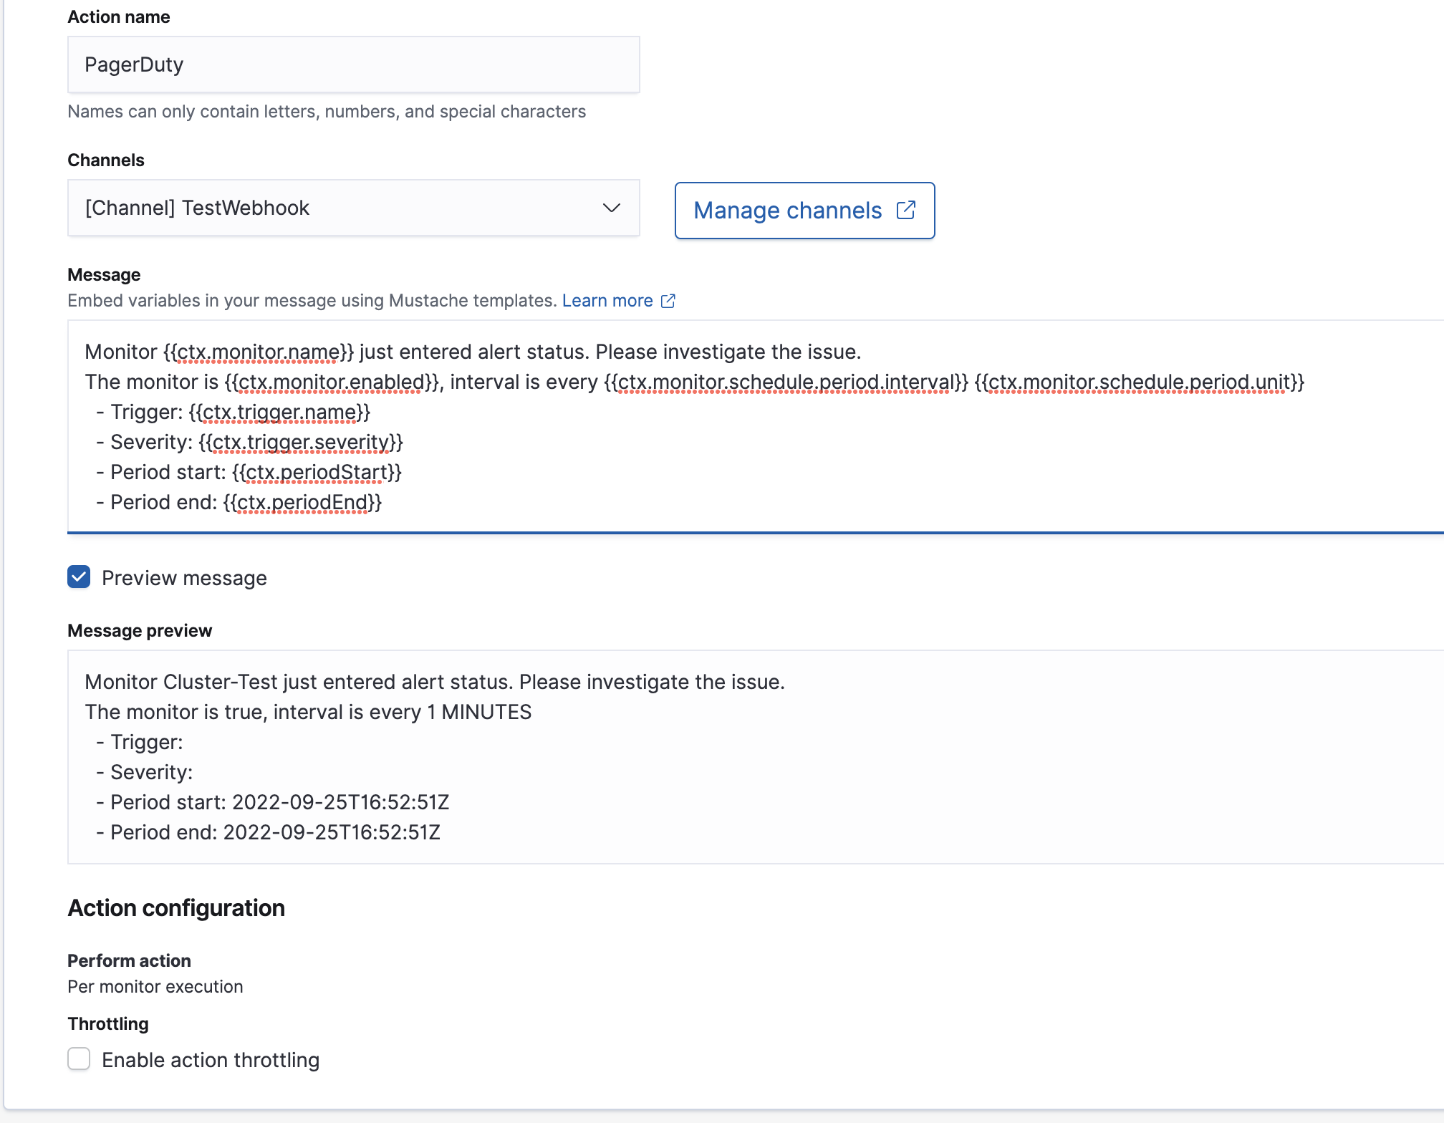Select a different channel from the dropdown
Screen dimensions: 1444x1123
pos(353,208)
